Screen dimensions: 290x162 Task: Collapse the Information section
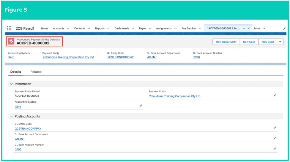pyautogui.click(x=12, y=84)
